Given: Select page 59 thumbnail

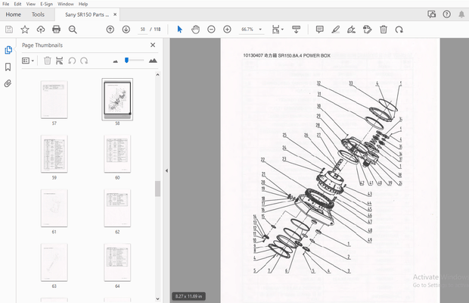Looking at the screenshot, I should coord(54,154).
